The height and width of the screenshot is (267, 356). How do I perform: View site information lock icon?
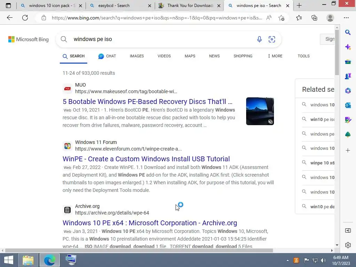coord(44,18)
